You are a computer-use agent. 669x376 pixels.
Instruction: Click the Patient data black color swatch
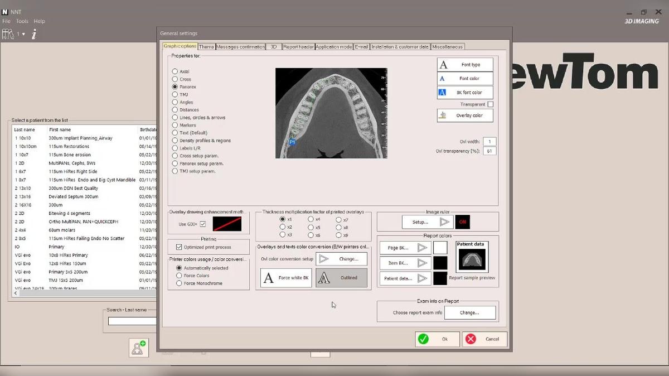pyautogui.click(x=440, y=278)
